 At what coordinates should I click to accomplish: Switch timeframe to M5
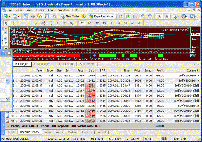click(90, 23)
